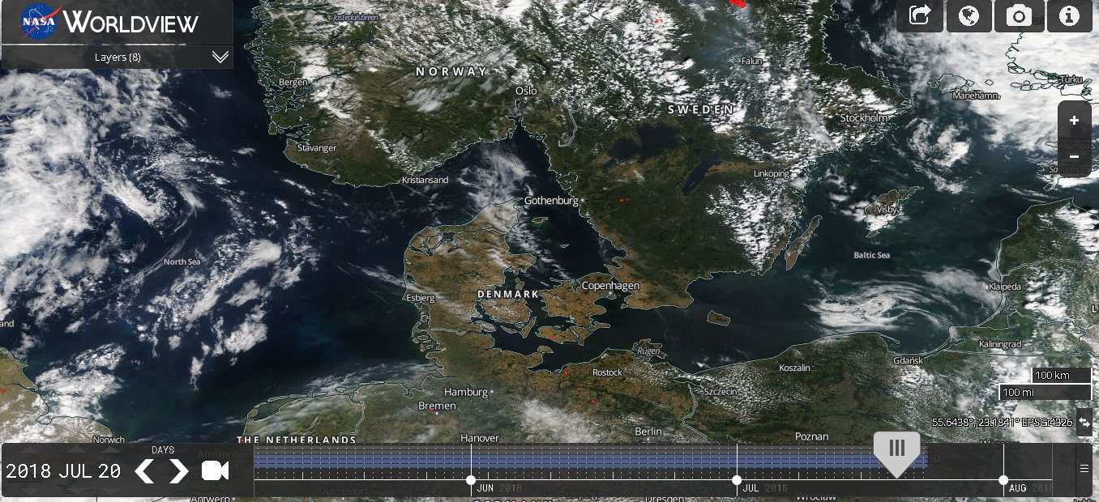Click the Stockholm map label
The width and height of the screenshot is (1099, 502).
pyautogui.click(x=864, y=118)
